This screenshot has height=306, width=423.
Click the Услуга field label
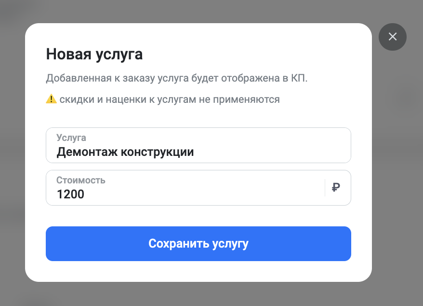click(71, 138)
